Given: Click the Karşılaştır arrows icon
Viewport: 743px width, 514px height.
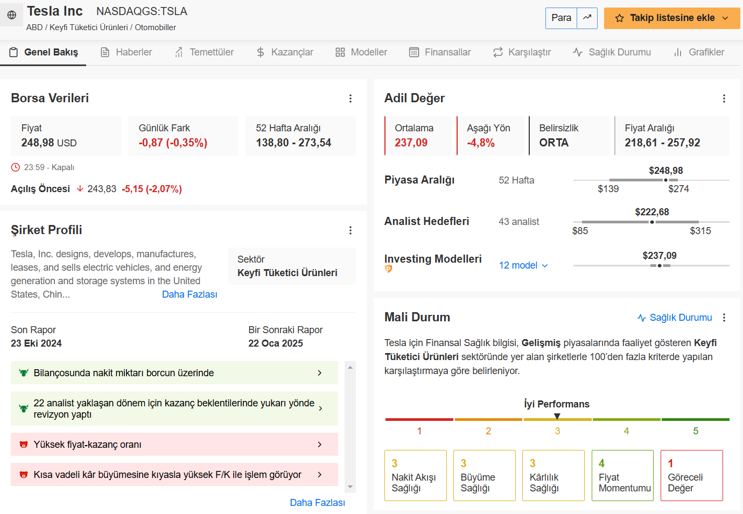Looking at the screenshot, I should (x=498, y=52).
